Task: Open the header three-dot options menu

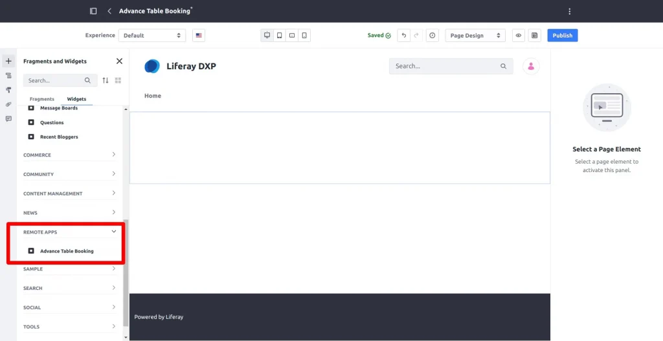Action: click(x=570, y=12)
